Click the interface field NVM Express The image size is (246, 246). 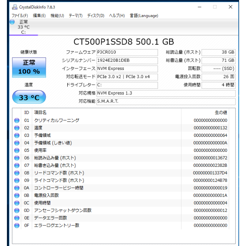[x=127, y=69]
